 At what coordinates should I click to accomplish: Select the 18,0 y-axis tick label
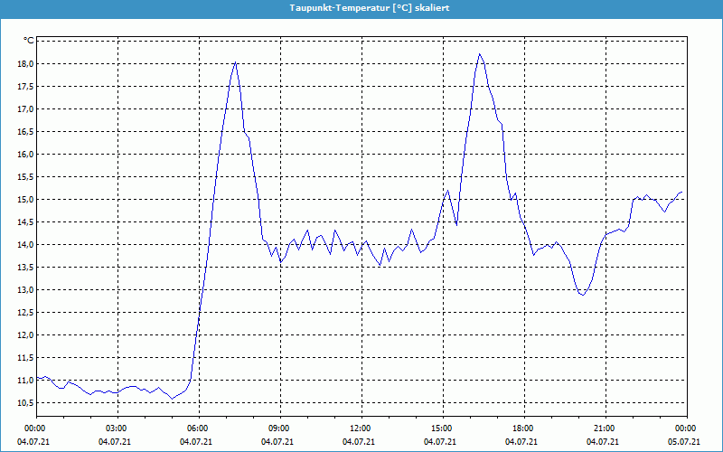pyautogui.click(x=24, y=64)
